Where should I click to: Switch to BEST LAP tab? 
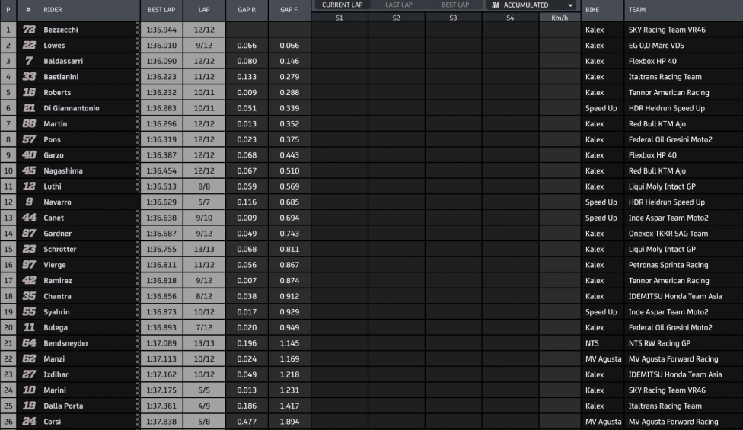pos(455,5)
